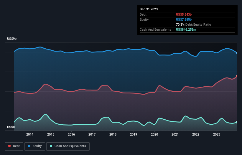Click the 2021 year tick label
The height and width of the screenshot is (155, 242).
175,135
